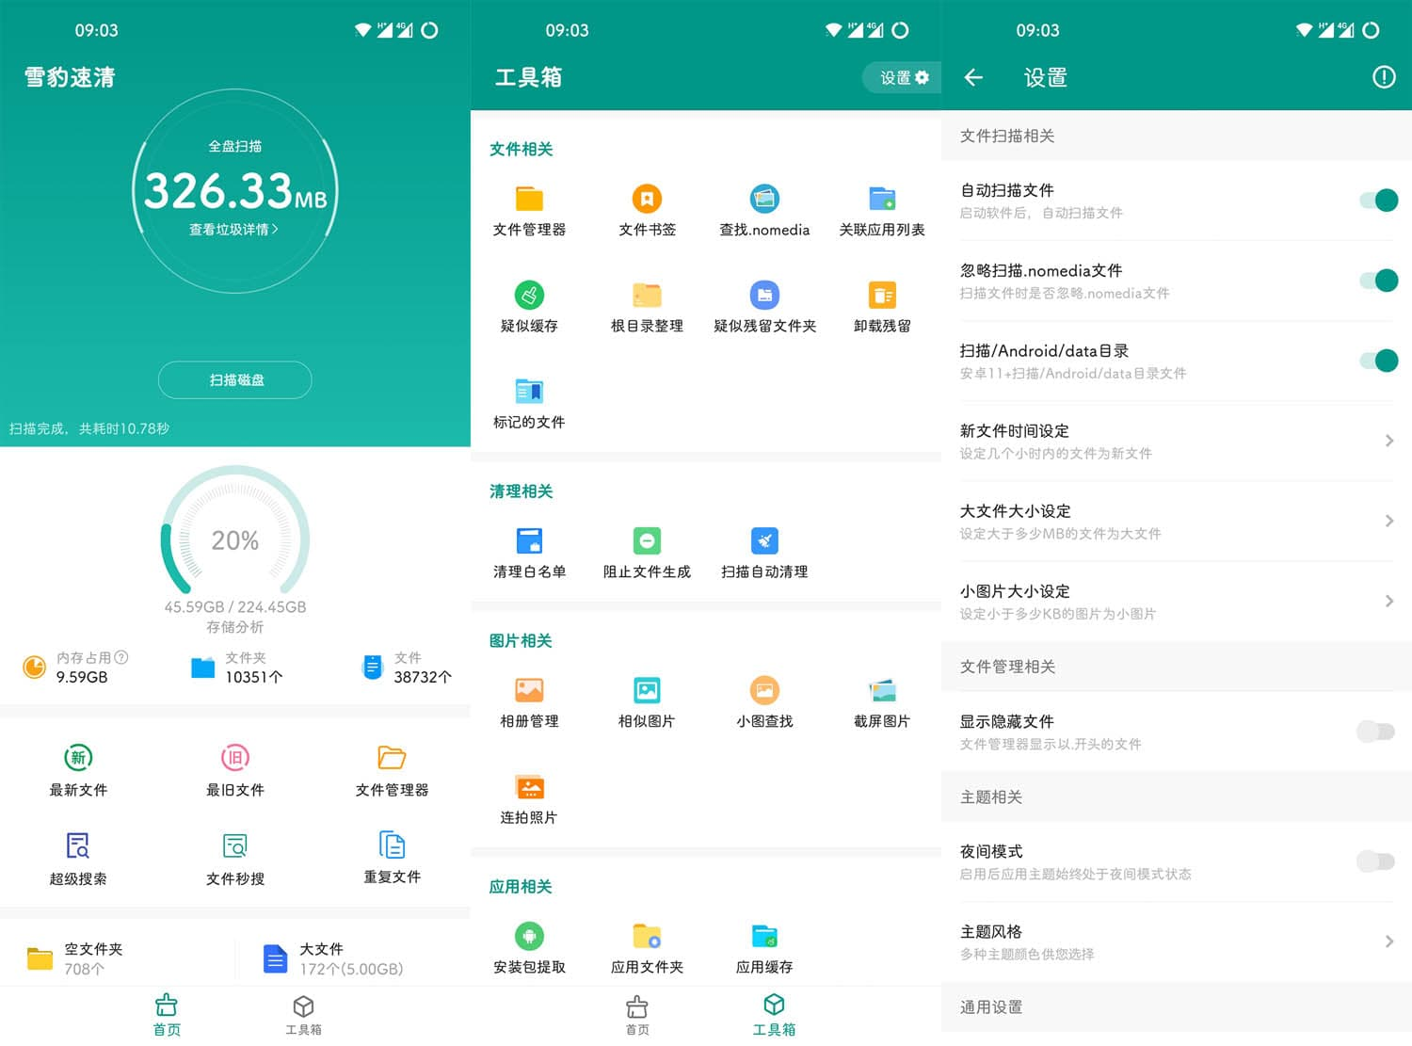Disable 忽略扫描.nomedia文件 option

pos(1379,281)
